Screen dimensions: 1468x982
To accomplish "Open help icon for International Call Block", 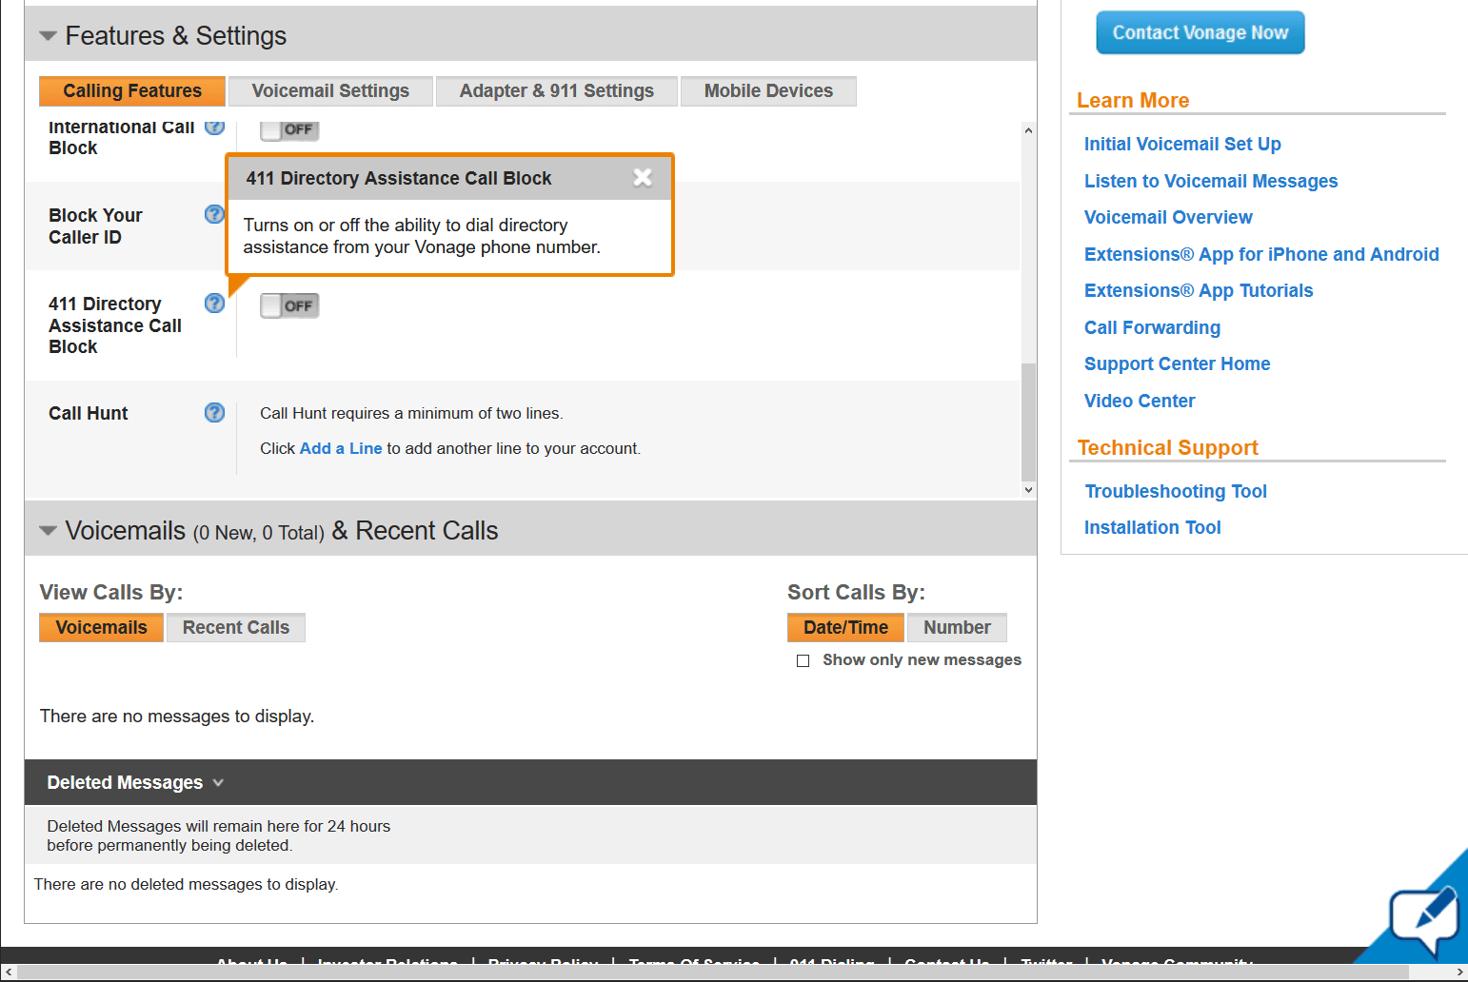I will pos(215,127).
